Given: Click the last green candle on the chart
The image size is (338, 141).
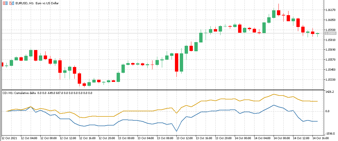Looking at the screenshot, I should point(317,33).
